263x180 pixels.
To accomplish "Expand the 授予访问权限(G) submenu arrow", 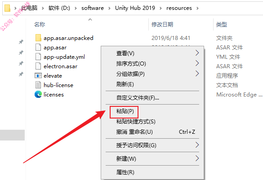I will (197, 145).
